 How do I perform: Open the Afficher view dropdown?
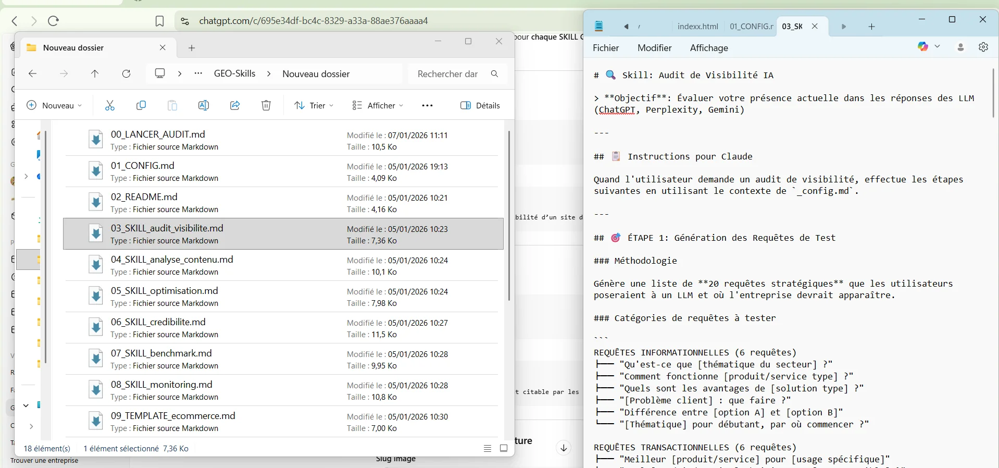click(x=378, y=105)
